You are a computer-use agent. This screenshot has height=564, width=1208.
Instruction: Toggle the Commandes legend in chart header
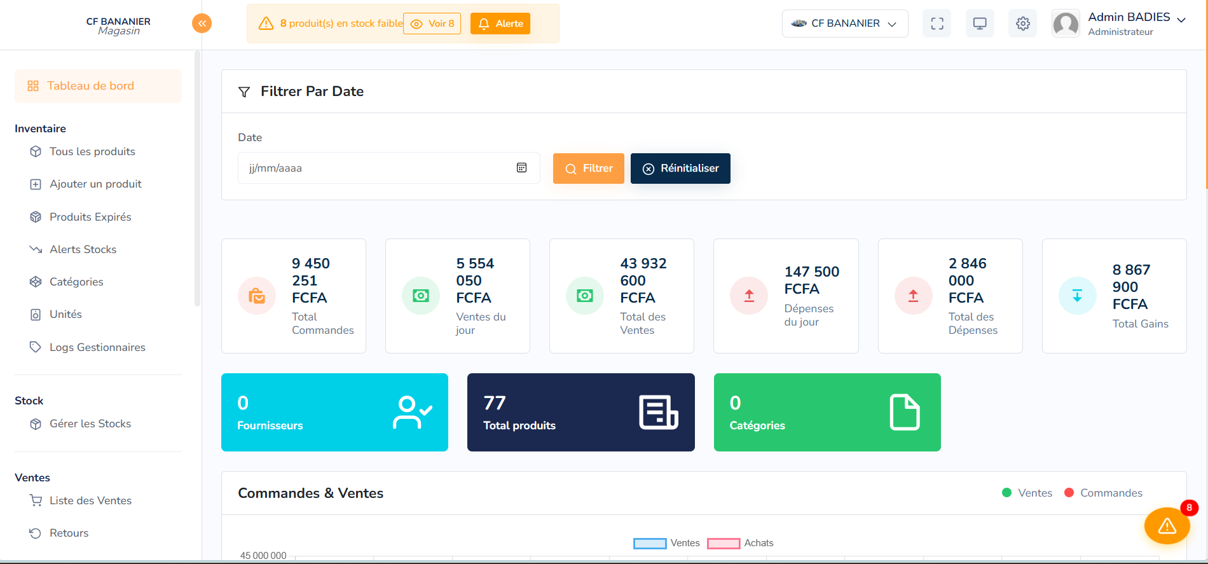pyautogui.click(x=1103, y=493)
